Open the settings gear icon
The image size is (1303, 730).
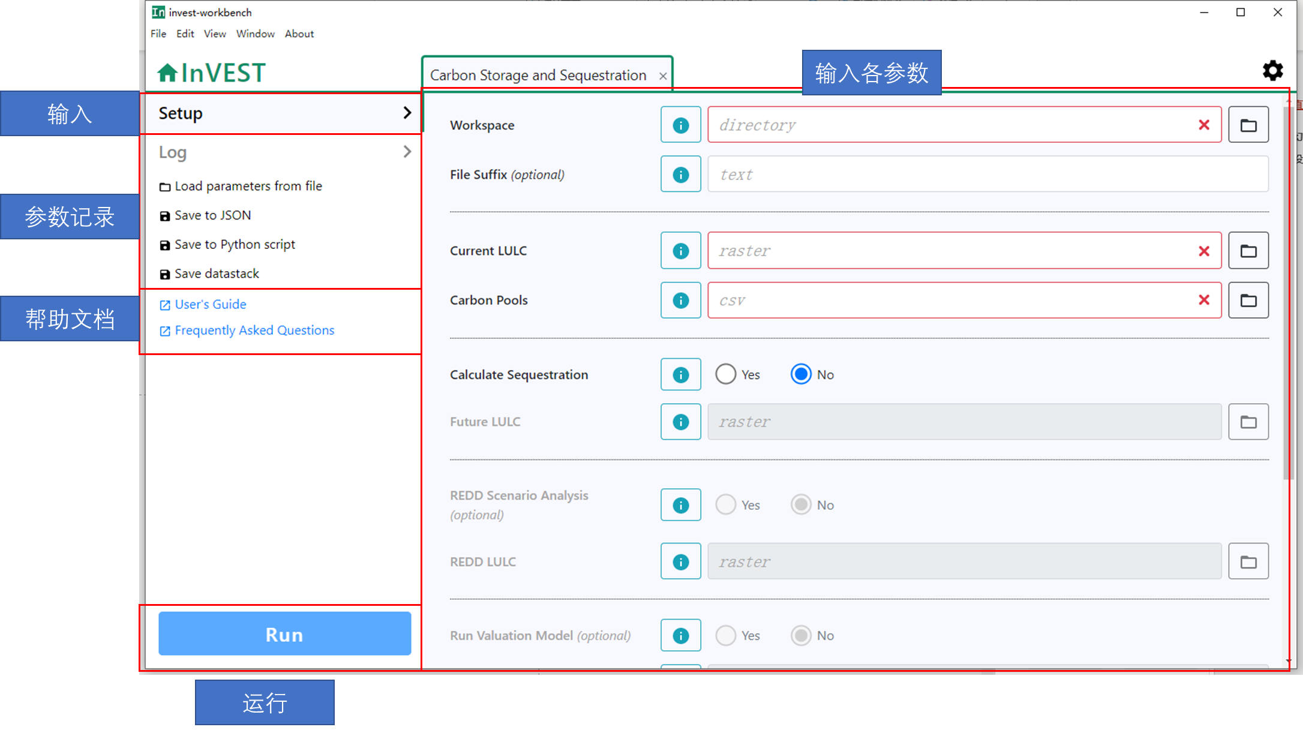[1272, 71]
